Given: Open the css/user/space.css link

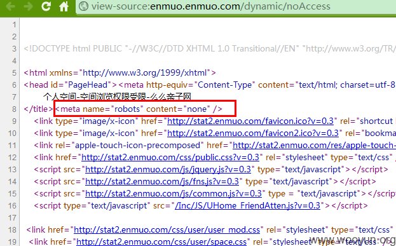Looking at the screenshot, I should (161, 242).
